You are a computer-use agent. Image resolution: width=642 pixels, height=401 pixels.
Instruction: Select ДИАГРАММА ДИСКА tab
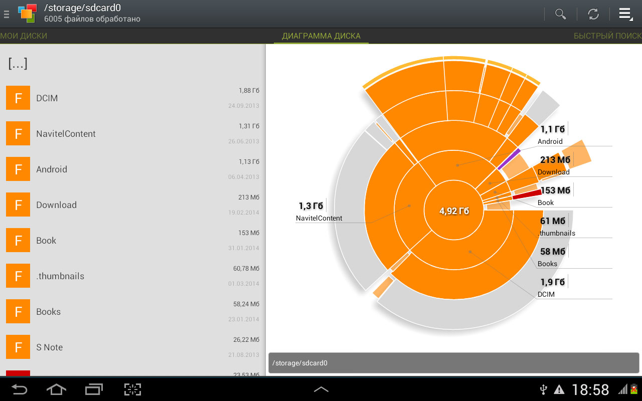[321, 36]
